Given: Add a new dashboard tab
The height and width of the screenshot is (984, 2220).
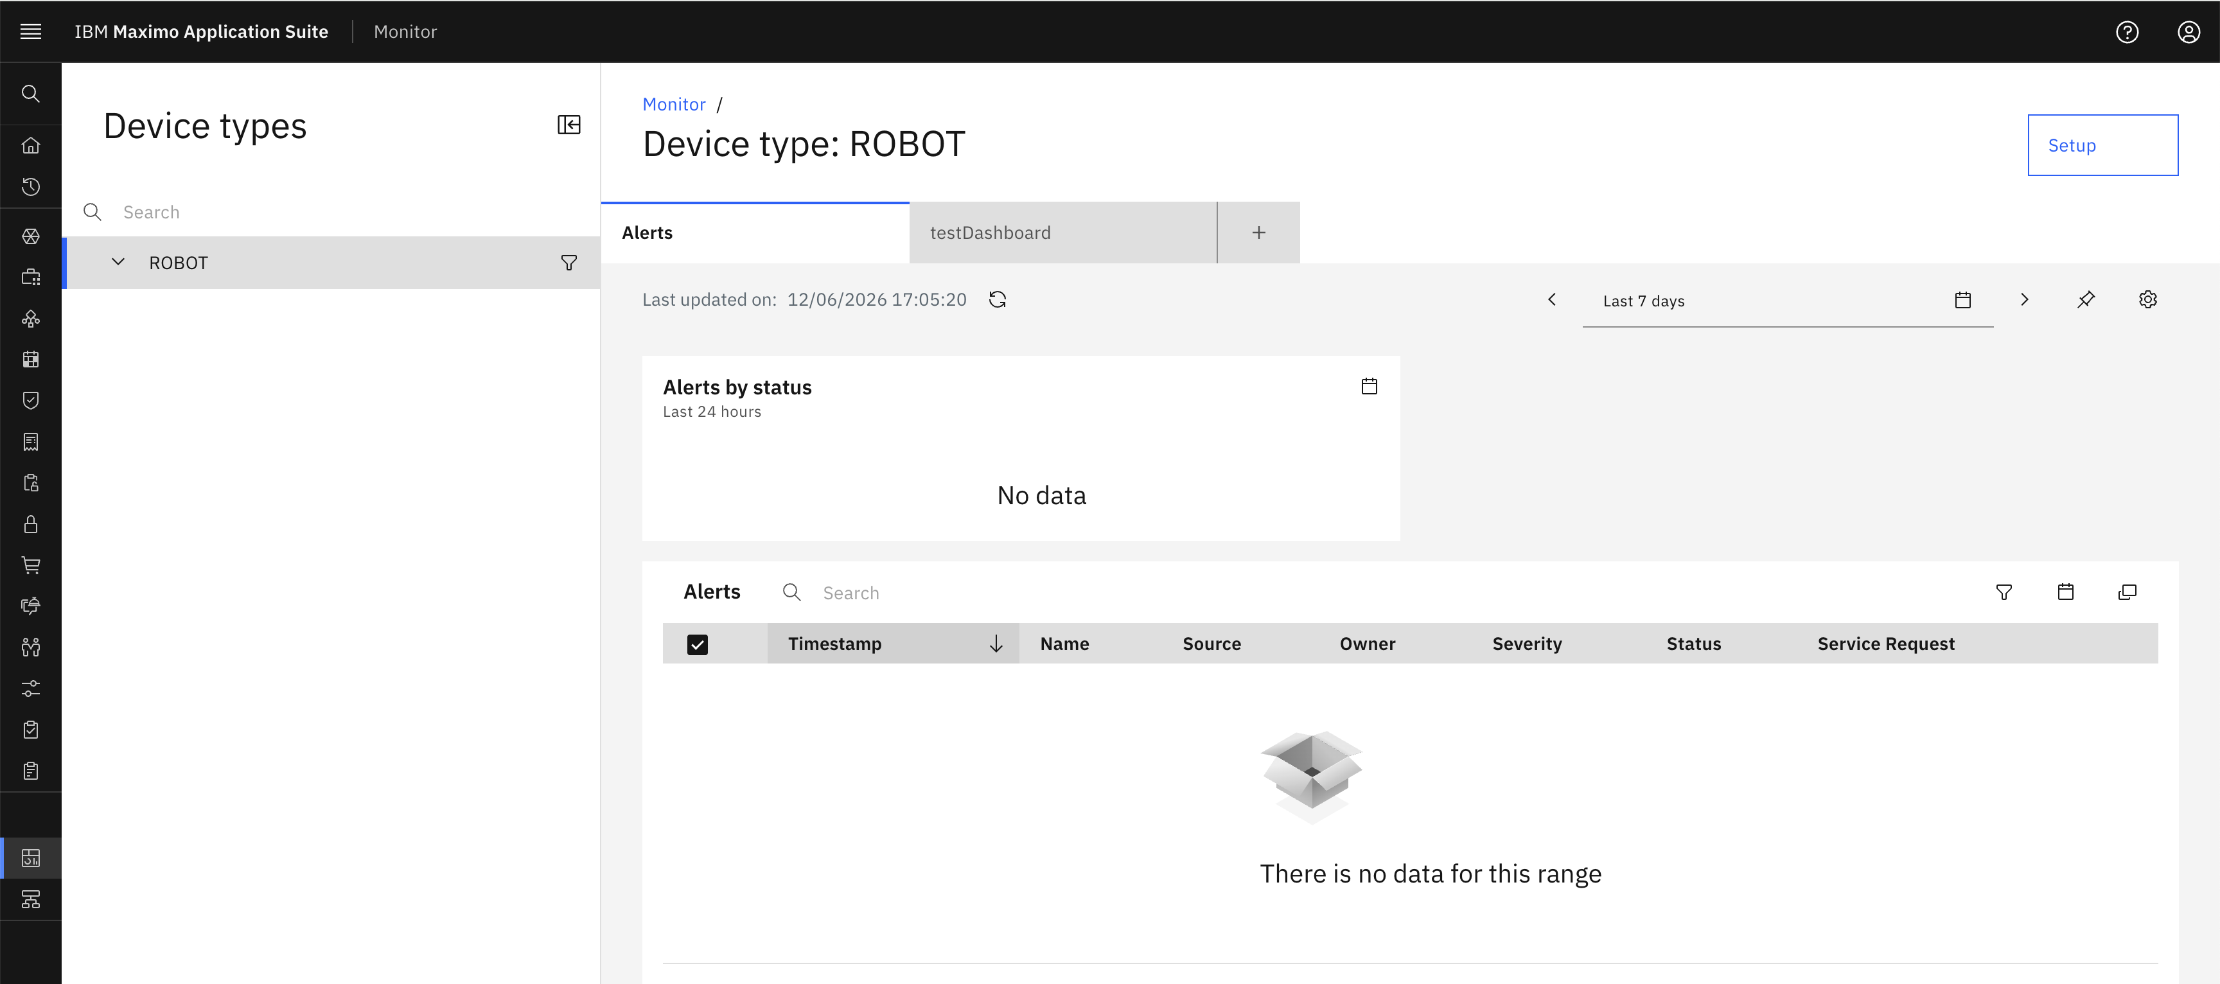Looking at the screenshot, I should [1259, 233].
